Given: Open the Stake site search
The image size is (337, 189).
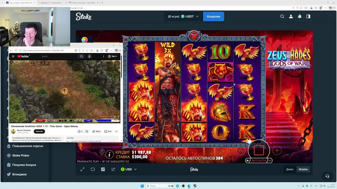Looking at the screenshot, I should click(282, 16).
